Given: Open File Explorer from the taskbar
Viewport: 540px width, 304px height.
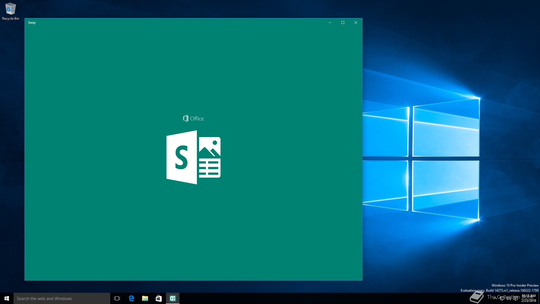Looking at the screenshot, I should pos(145,298).
